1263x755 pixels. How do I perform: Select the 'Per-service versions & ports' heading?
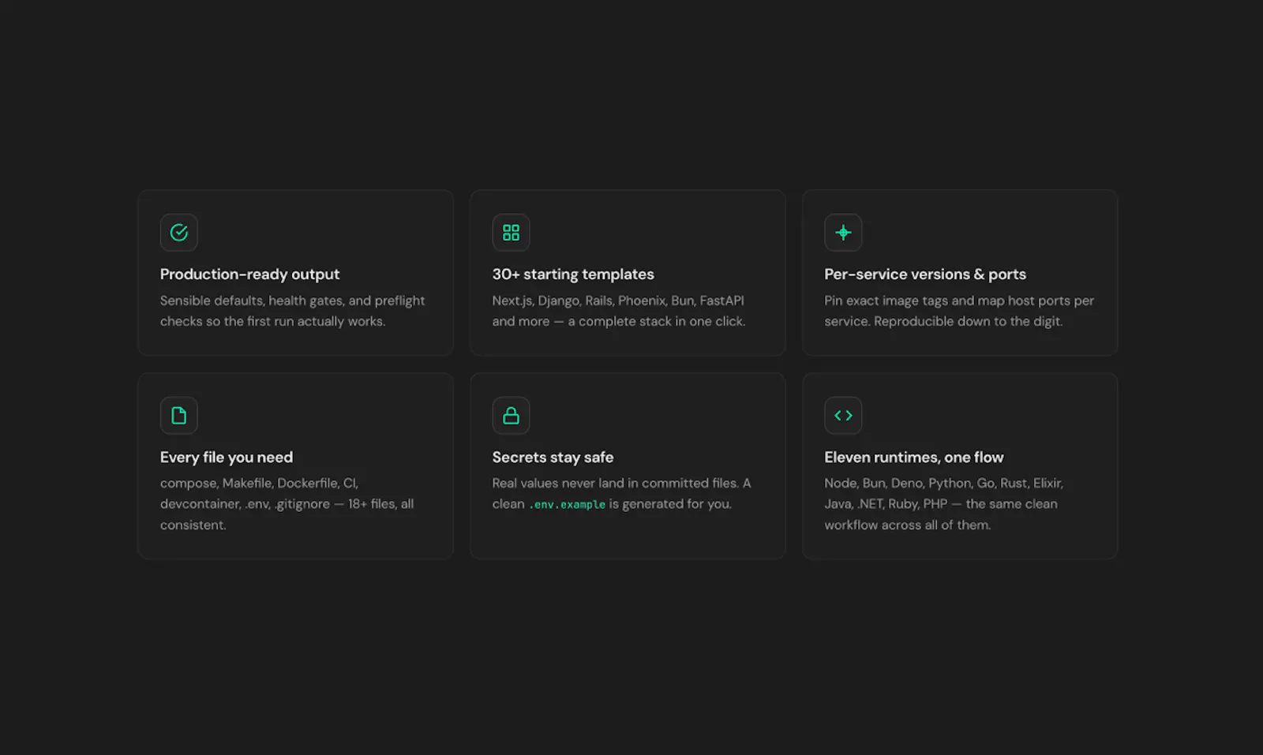[x=925, y=275]
